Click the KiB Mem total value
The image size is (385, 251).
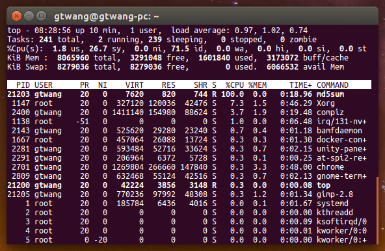tap(73, 58)
